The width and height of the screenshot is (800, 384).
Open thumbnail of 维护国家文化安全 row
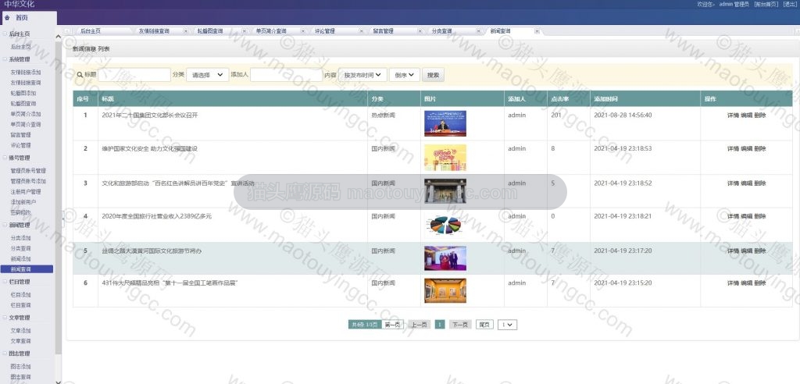click(x=445, y=158)
